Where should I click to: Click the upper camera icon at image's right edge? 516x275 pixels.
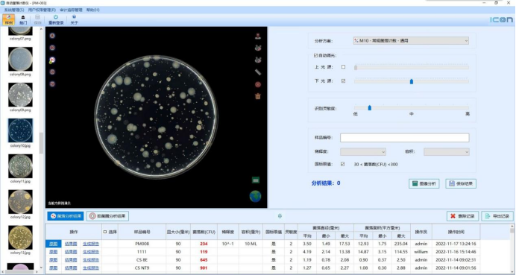pyautogui.click(x=258, y=48)
